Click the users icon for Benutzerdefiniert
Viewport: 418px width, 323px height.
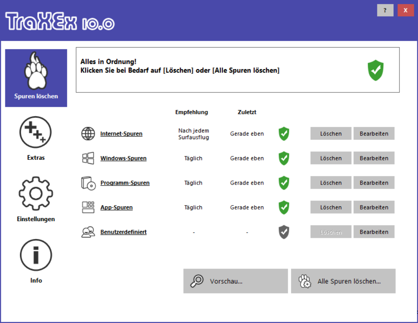[88, 232]
